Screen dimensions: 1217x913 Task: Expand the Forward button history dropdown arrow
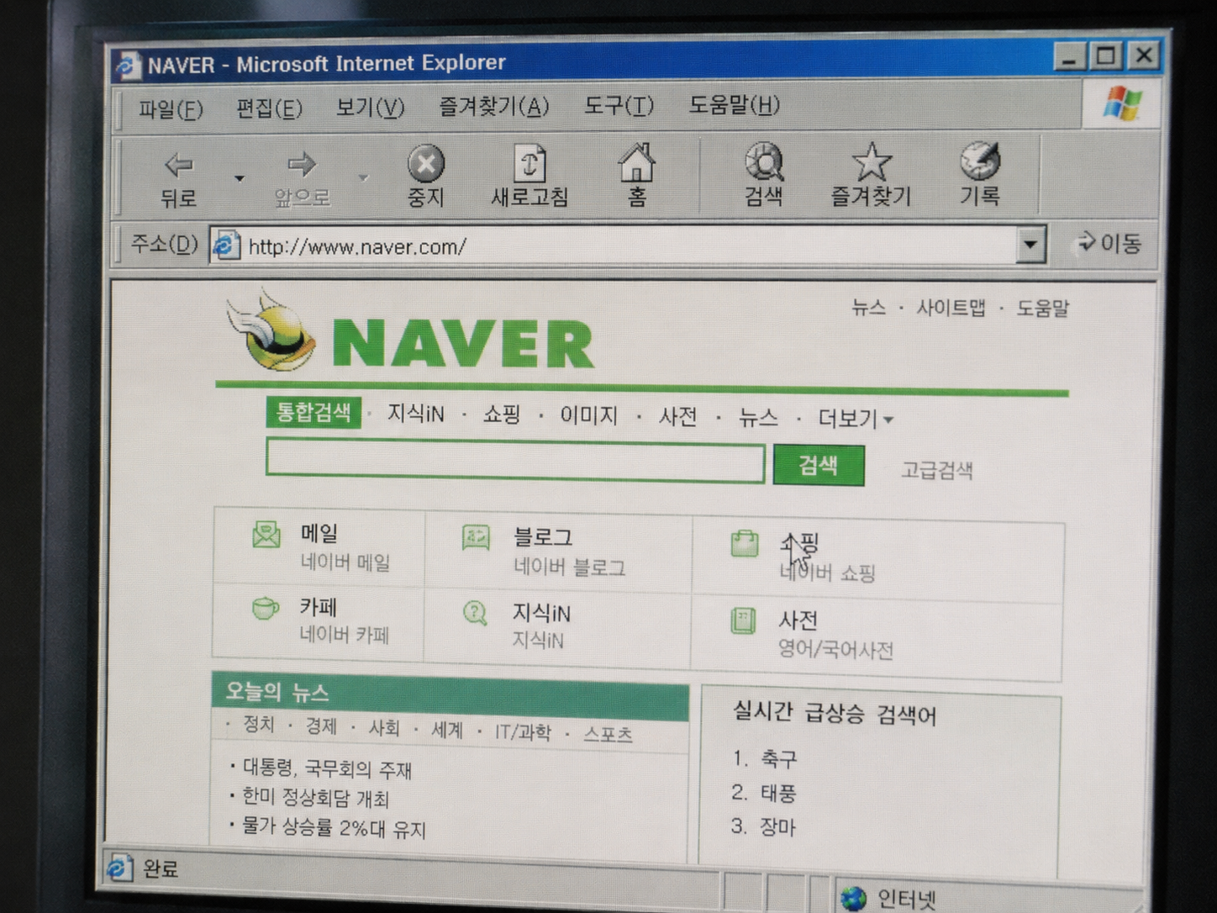(363, 177)
